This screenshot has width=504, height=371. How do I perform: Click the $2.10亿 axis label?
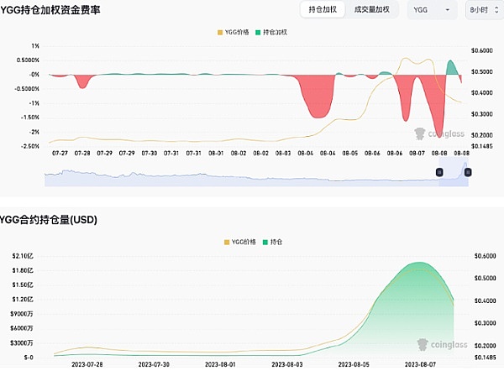point(23,256)
